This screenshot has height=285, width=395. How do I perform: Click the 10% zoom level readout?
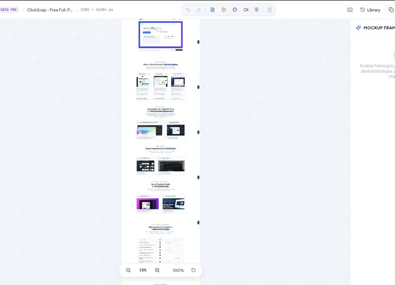pyautogui.click(x=143, y=270)
